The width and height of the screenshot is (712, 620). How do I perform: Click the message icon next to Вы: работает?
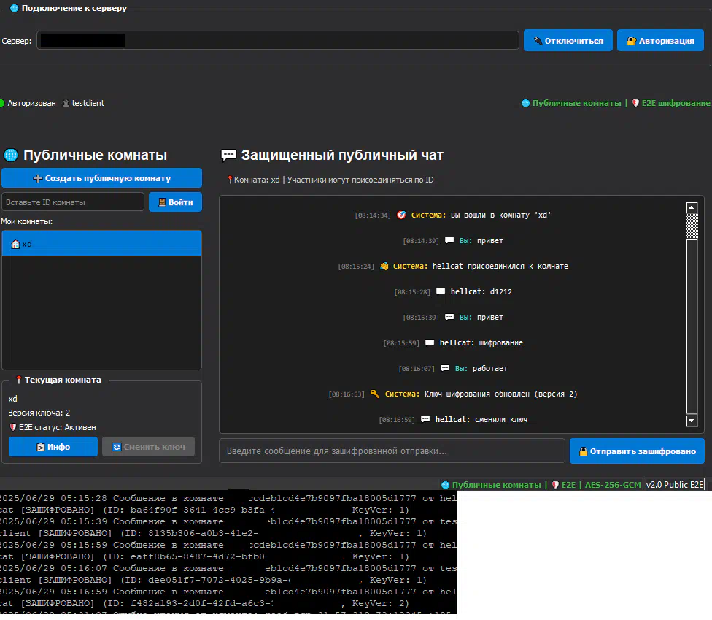click(445, 368)
